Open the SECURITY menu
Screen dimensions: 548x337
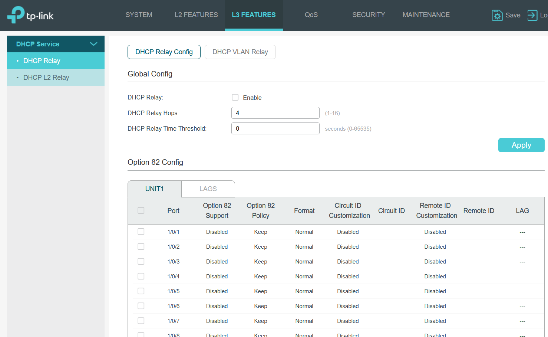click(369, 15)
